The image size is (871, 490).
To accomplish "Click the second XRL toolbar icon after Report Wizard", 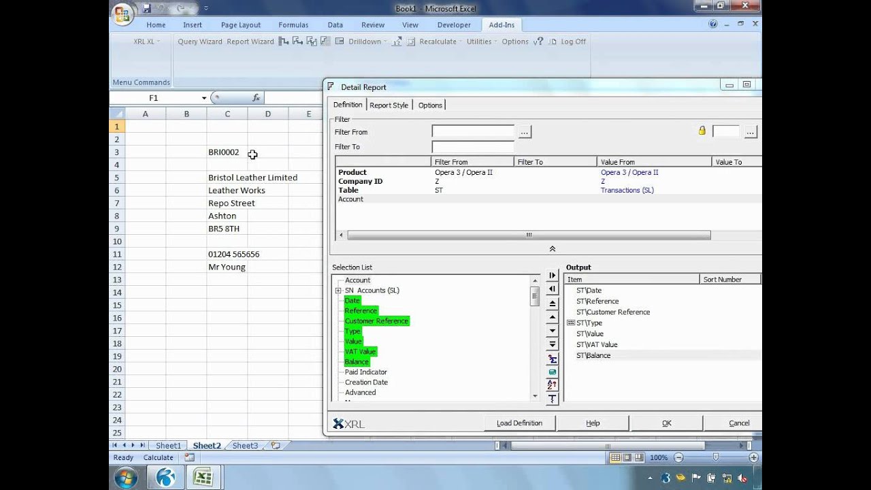I will [x=297, y=42].
